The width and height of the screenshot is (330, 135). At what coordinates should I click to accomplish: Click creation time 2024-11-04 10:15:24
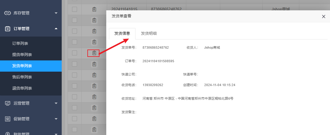tap(220, 85)
